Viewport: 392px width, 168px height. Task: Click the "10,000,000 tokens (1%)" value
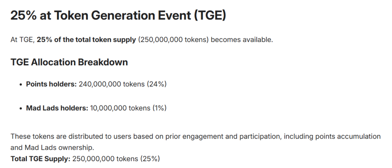click(x=128, y=108)
